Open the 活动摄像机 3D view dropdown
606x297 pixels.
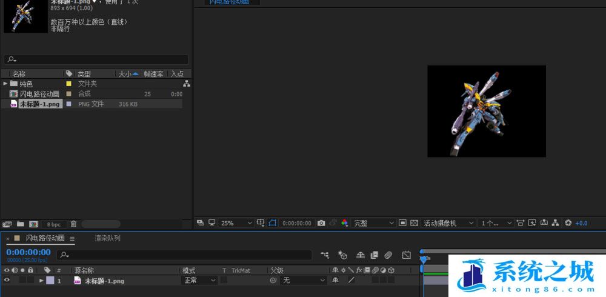tap(448, 223)
